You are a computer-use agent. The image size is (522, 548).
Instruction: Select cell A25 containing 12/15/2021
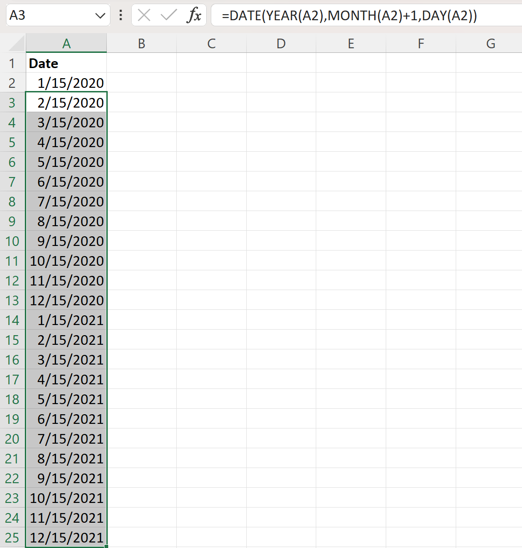[66, 537]
